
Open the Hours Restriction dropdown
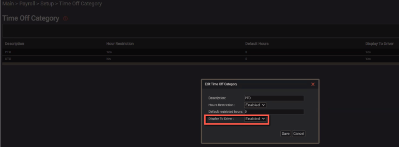pos(255,105)
